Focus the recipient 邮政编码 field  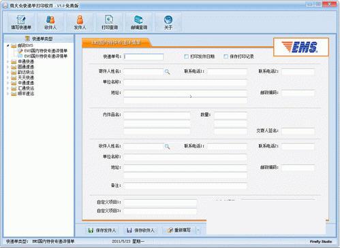pos(298,168)
